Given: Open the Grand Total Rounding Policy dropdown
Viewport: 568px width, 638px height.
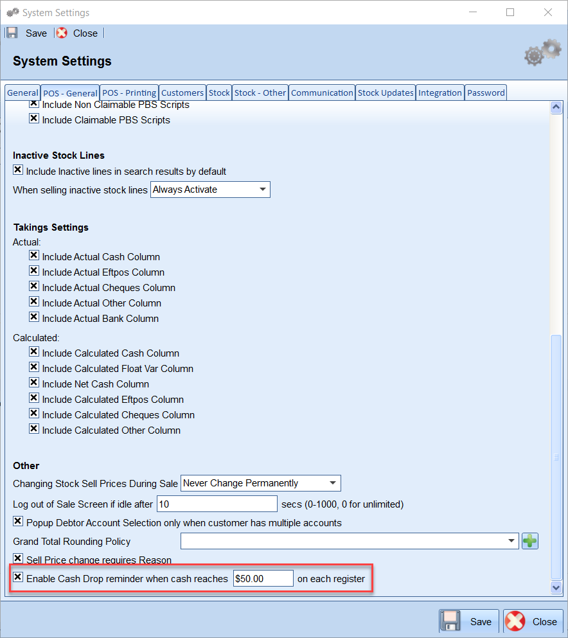Looking at the screenshot, I should pyautogui.click(x=349, y=541).
